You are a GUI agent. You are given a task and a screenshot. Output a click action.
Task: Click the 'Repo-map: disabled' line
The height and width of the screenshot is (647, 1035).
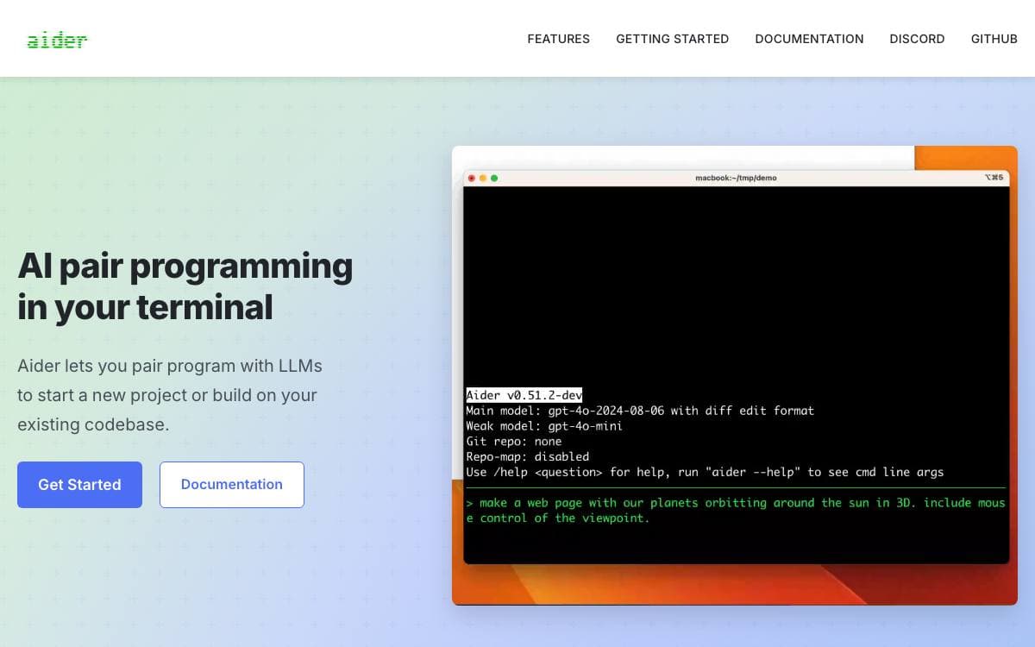[x=528, y=457]
